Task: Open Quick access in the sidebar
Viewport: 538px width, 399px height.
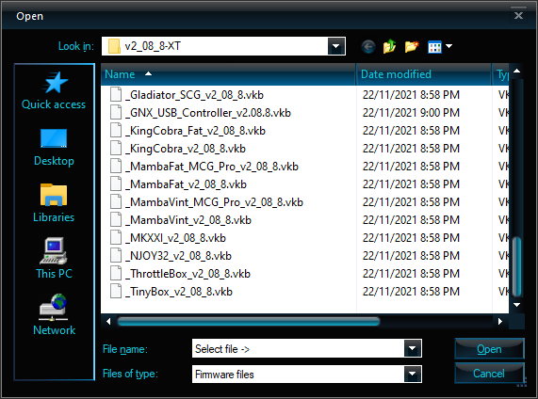Action: pos(54,90)
